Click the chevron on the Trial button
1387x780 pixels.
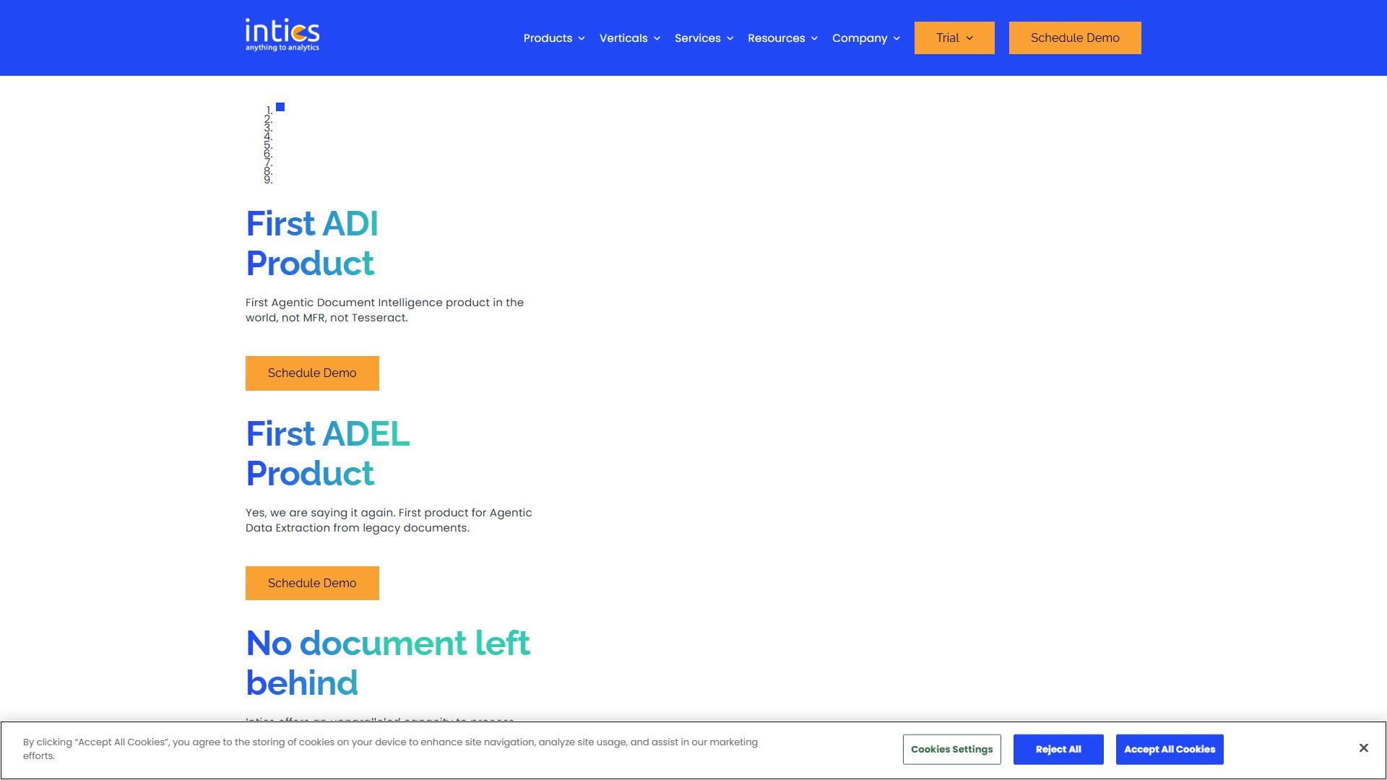coord(969,38)
